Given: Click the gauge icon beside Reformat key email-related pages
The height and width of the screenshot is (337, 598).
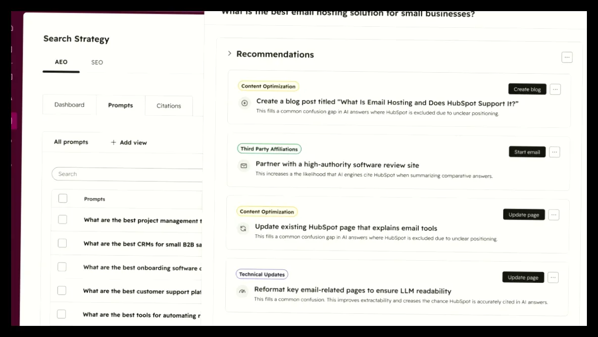Looking at the screenshot, I should click(x=242, y=291).
